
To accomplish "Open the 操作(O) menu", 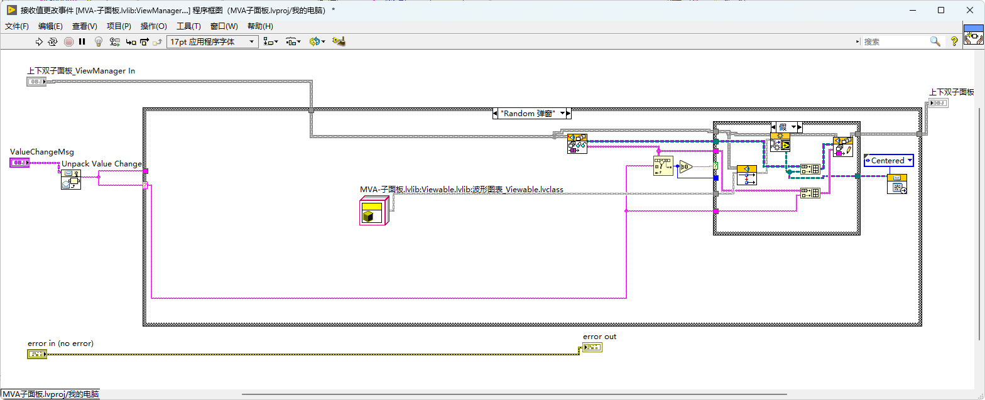I will pos(153,26).
